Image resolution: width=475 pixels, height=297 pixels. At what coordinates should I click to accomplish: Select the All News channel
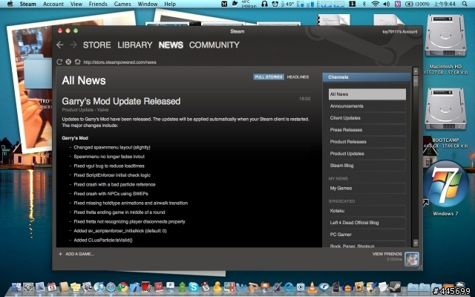click(367, 94)
